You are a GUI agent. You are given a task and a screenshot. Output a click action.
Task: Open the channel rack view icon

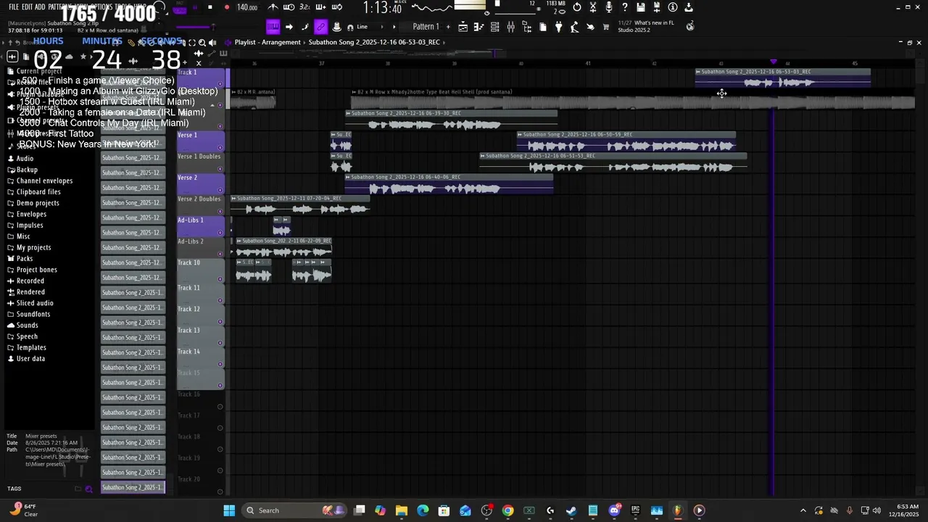(x=494, y=27)
